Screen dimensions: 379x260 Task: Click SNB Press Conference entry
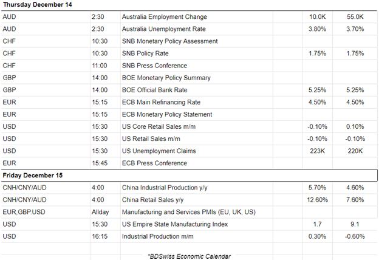click(x=154, y=66)
